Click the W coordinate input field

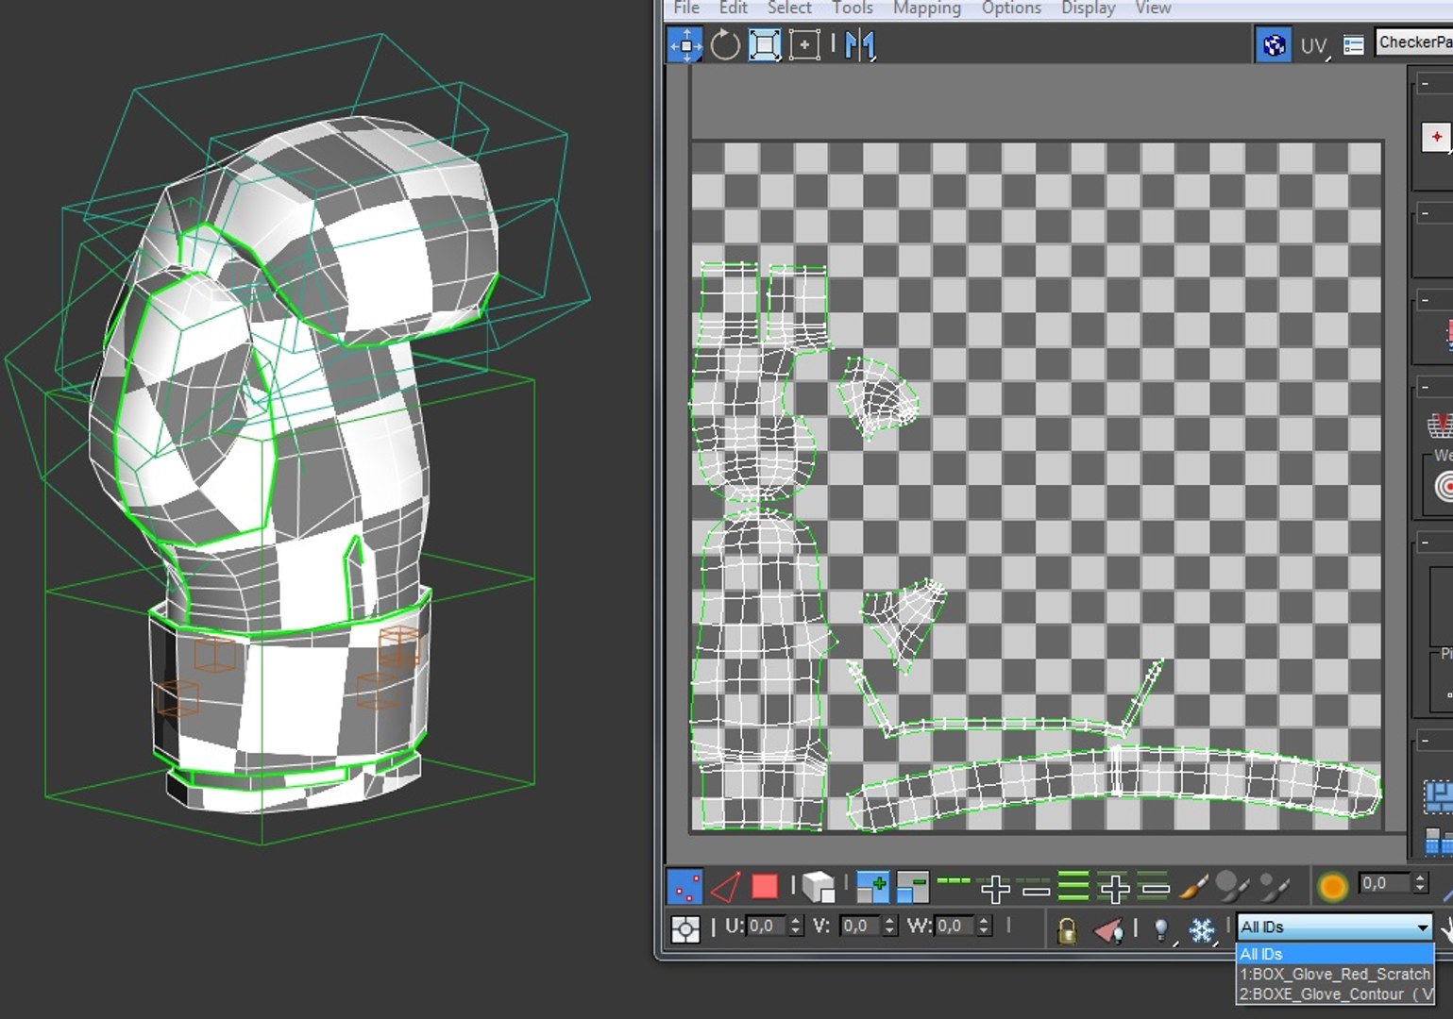pyautogui.click(x=955, y=927)
